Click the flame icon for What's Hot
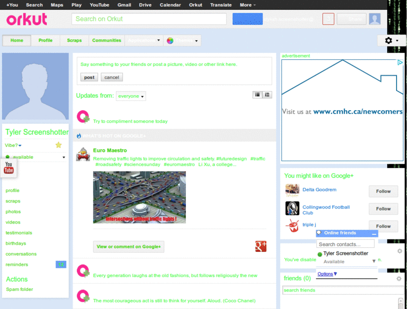412x309 pixels. point(79,136)
